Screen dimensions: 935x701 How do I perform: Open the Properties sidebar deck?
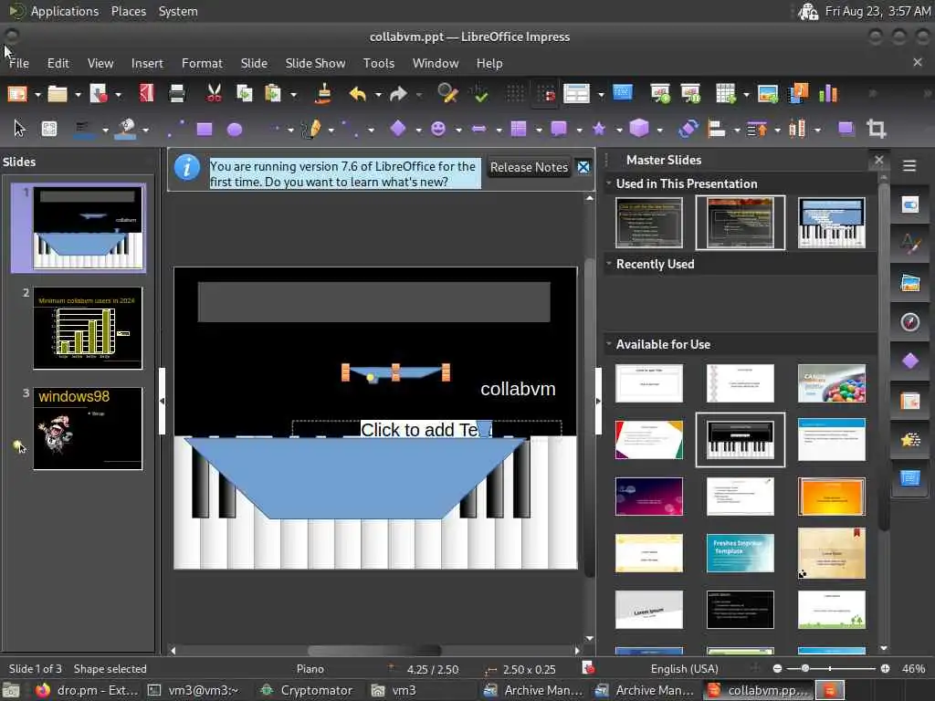tap(910, 205)
